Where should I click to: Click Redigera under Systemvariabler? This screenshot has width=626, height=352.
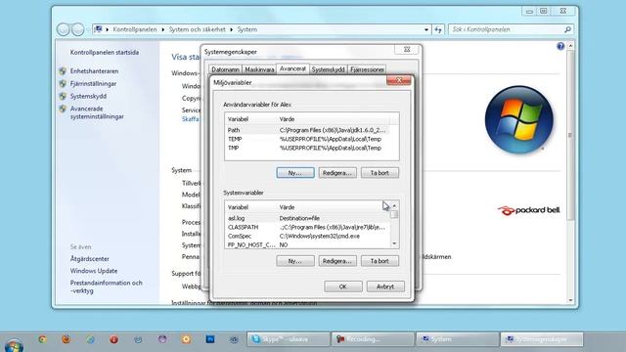click(337, 261)
